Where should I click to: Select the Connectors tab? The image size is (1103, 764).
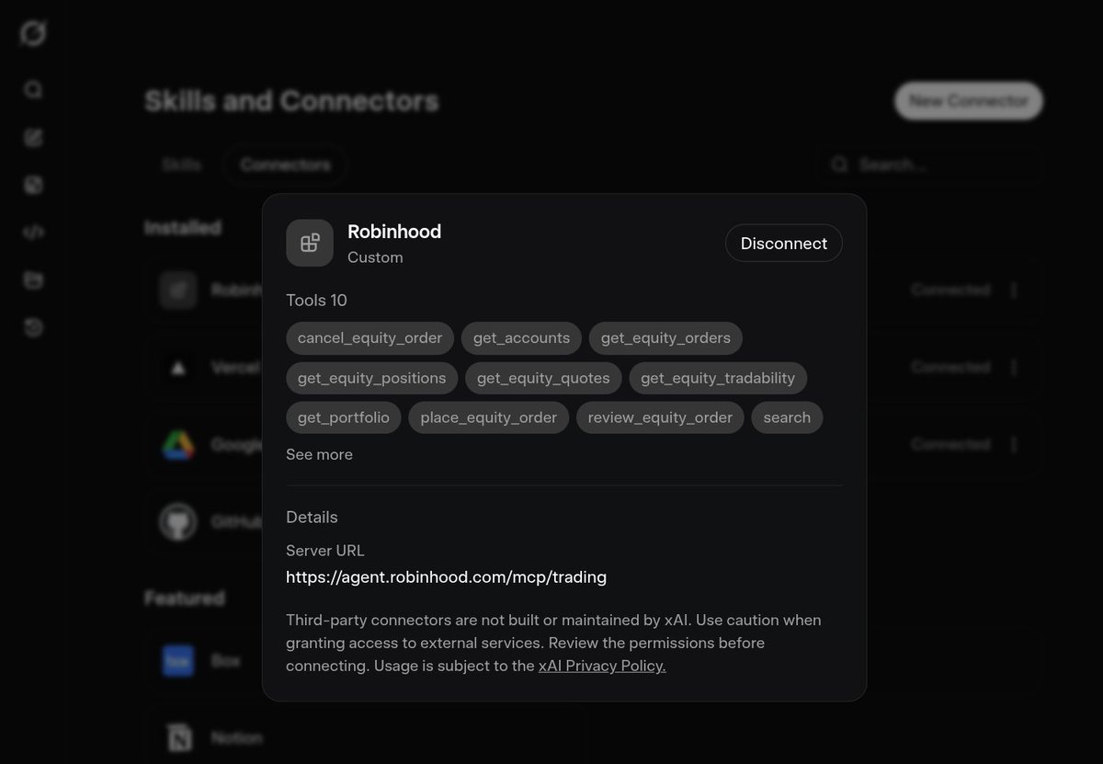click(x=285, y=165)
